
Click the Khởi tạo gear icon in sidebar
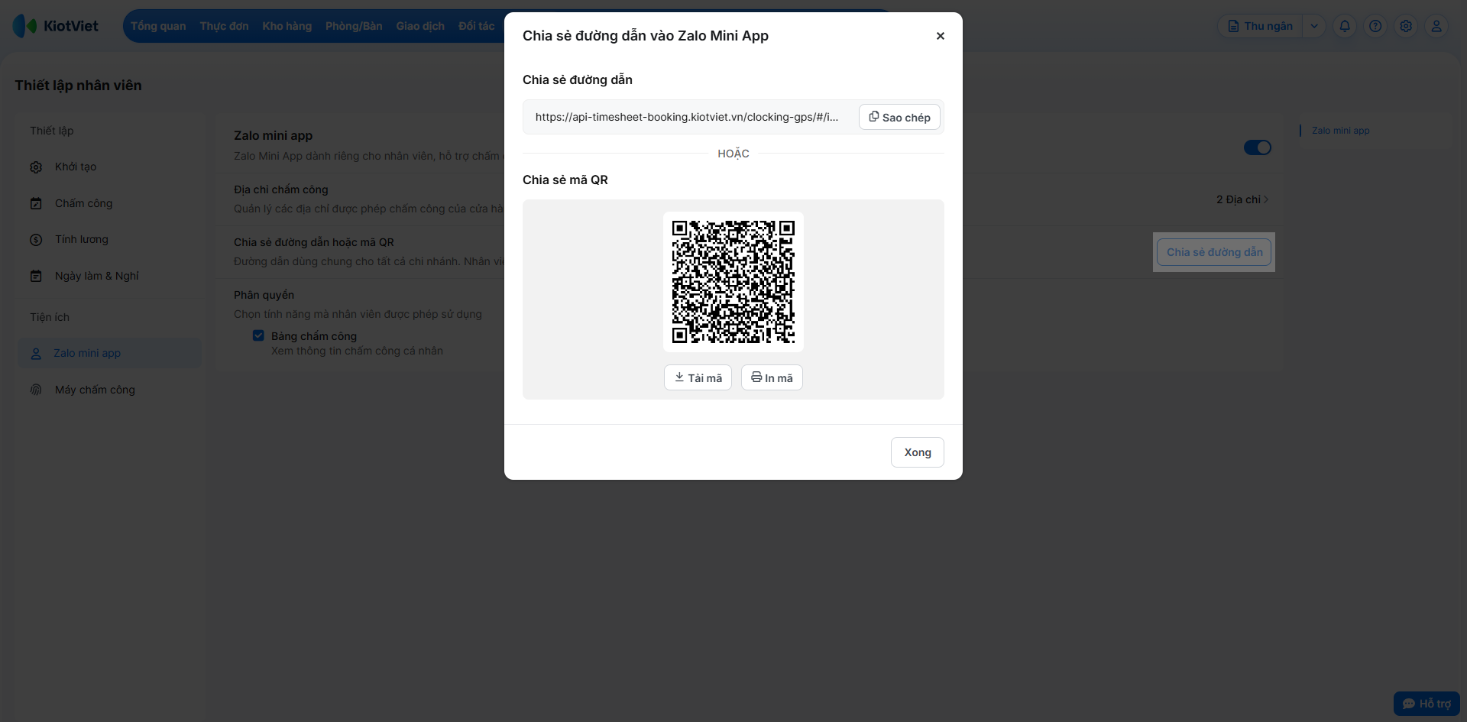[x=36, y=167]
